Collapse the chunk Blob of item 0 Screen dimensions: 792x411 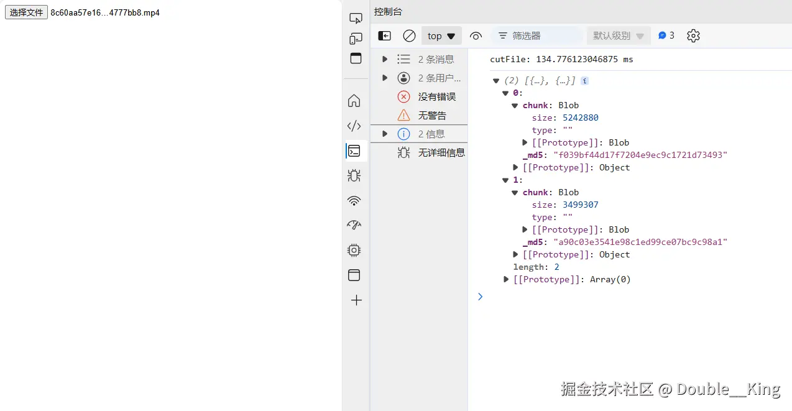coord(515,106)
